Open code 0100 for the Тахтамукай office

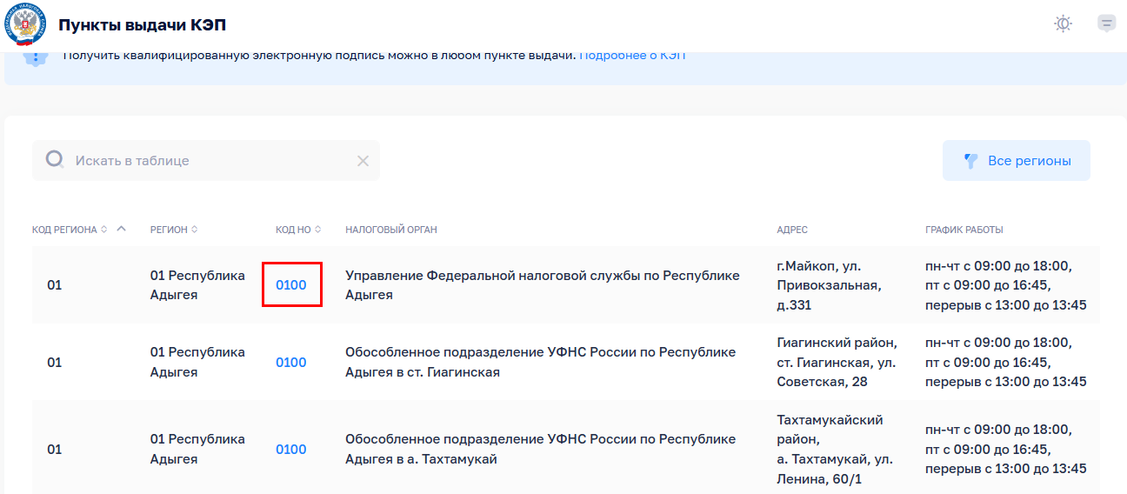tap(291, 449)
